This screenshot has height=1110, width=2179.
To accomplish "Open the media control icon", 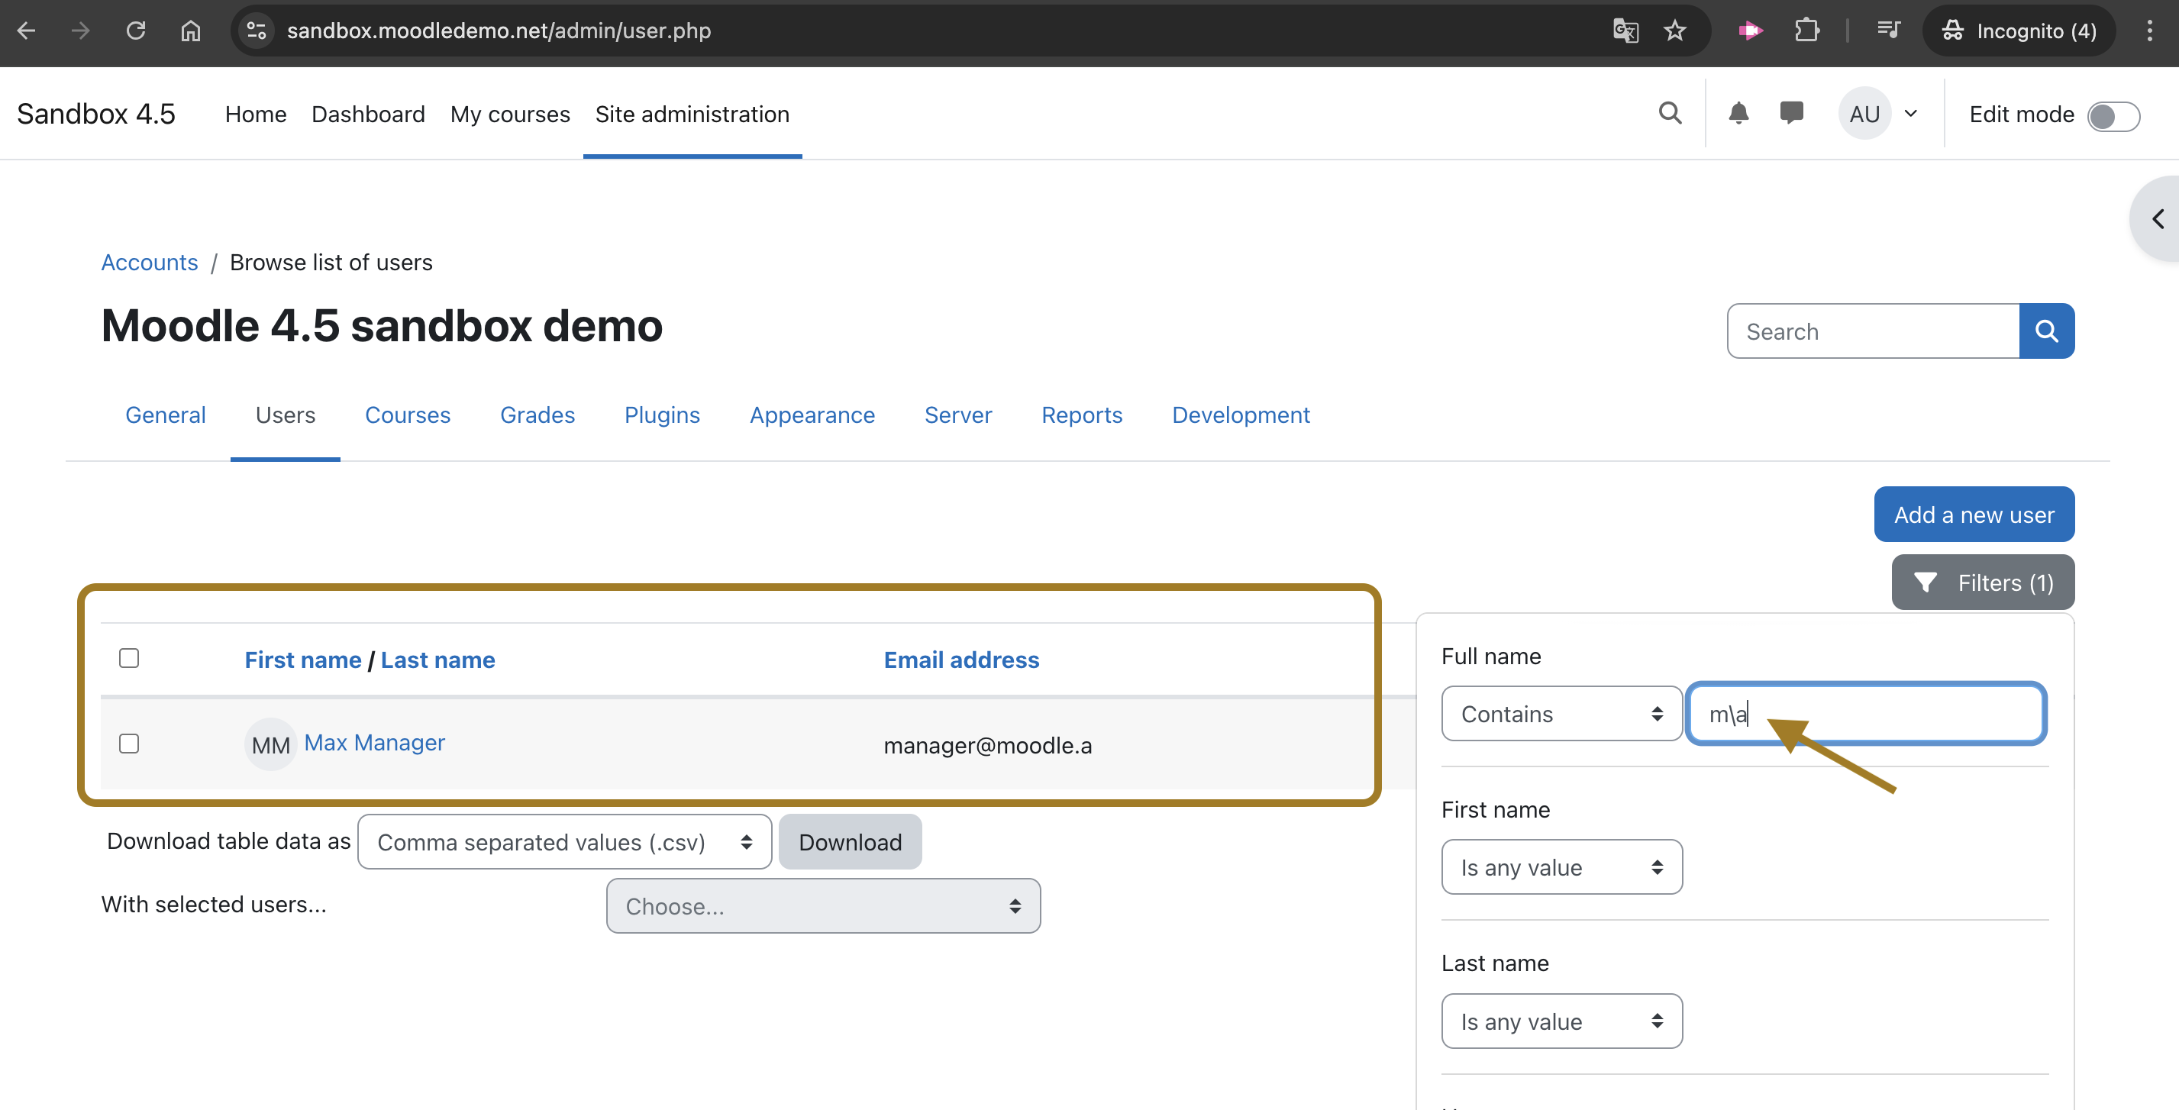I will 1888,31.
